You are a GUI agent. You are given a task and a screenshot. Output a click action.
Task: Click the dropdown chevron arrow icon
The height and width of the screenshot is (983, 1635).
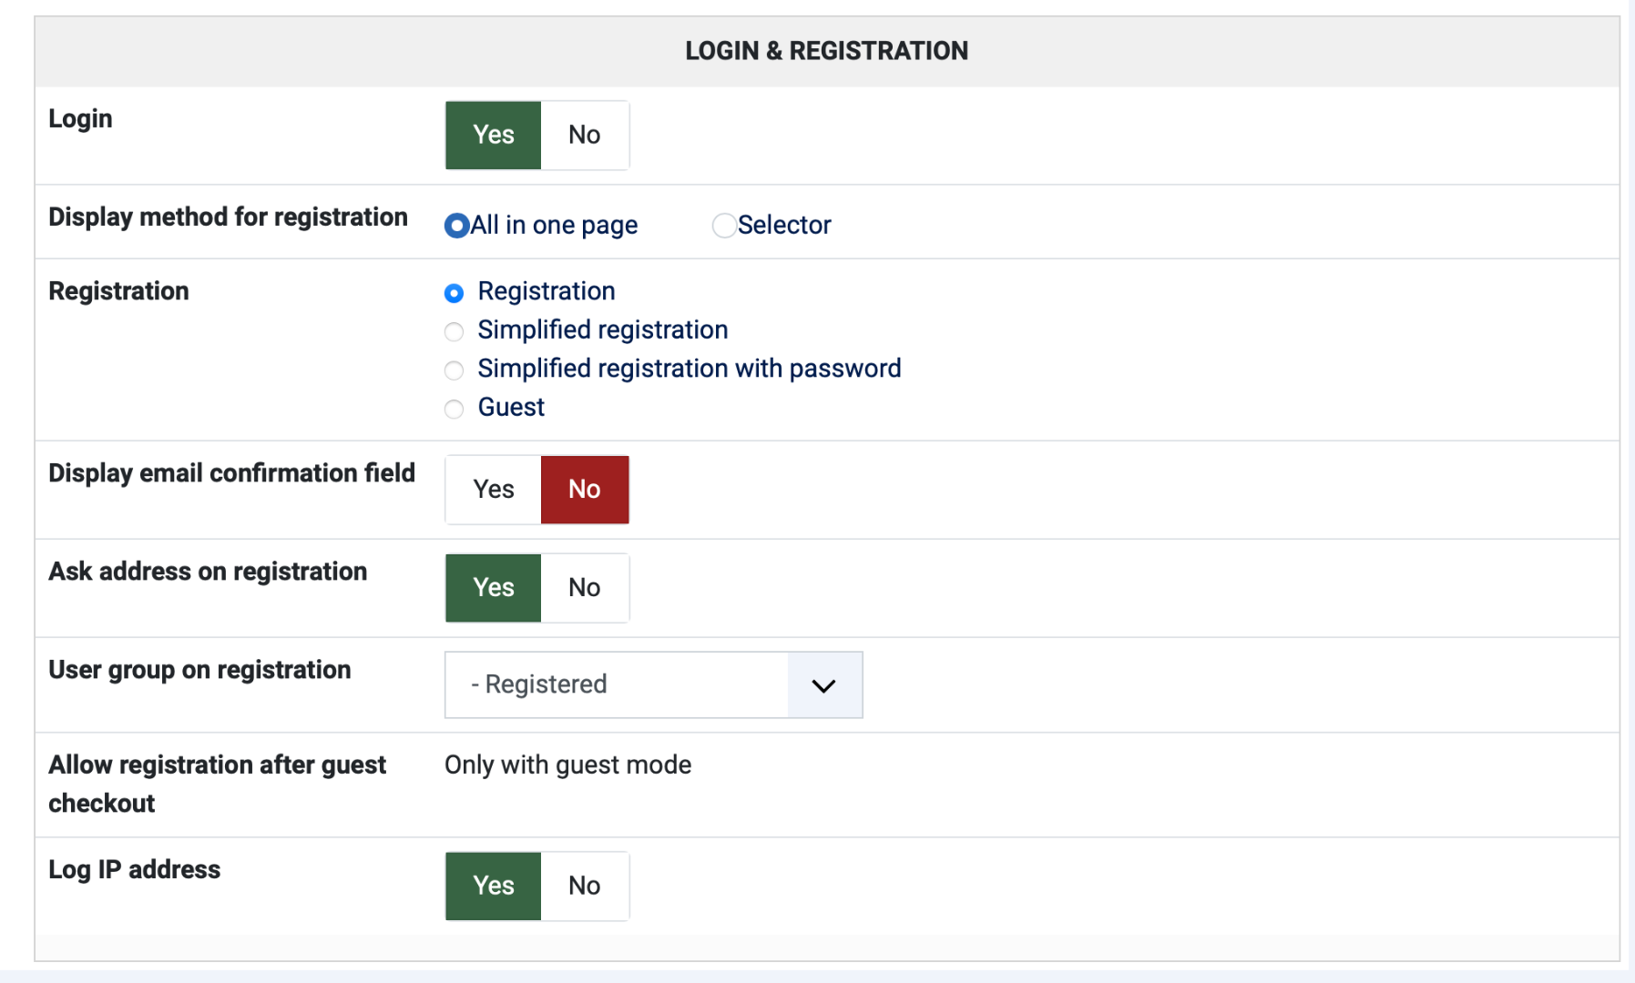coord(824,685)
